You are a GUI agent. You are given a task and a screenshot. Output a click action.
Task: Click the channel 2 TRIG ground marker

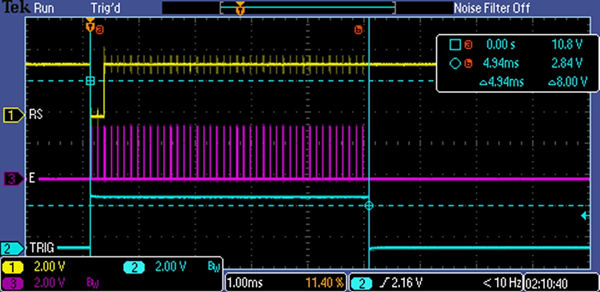tap(12, 248)
